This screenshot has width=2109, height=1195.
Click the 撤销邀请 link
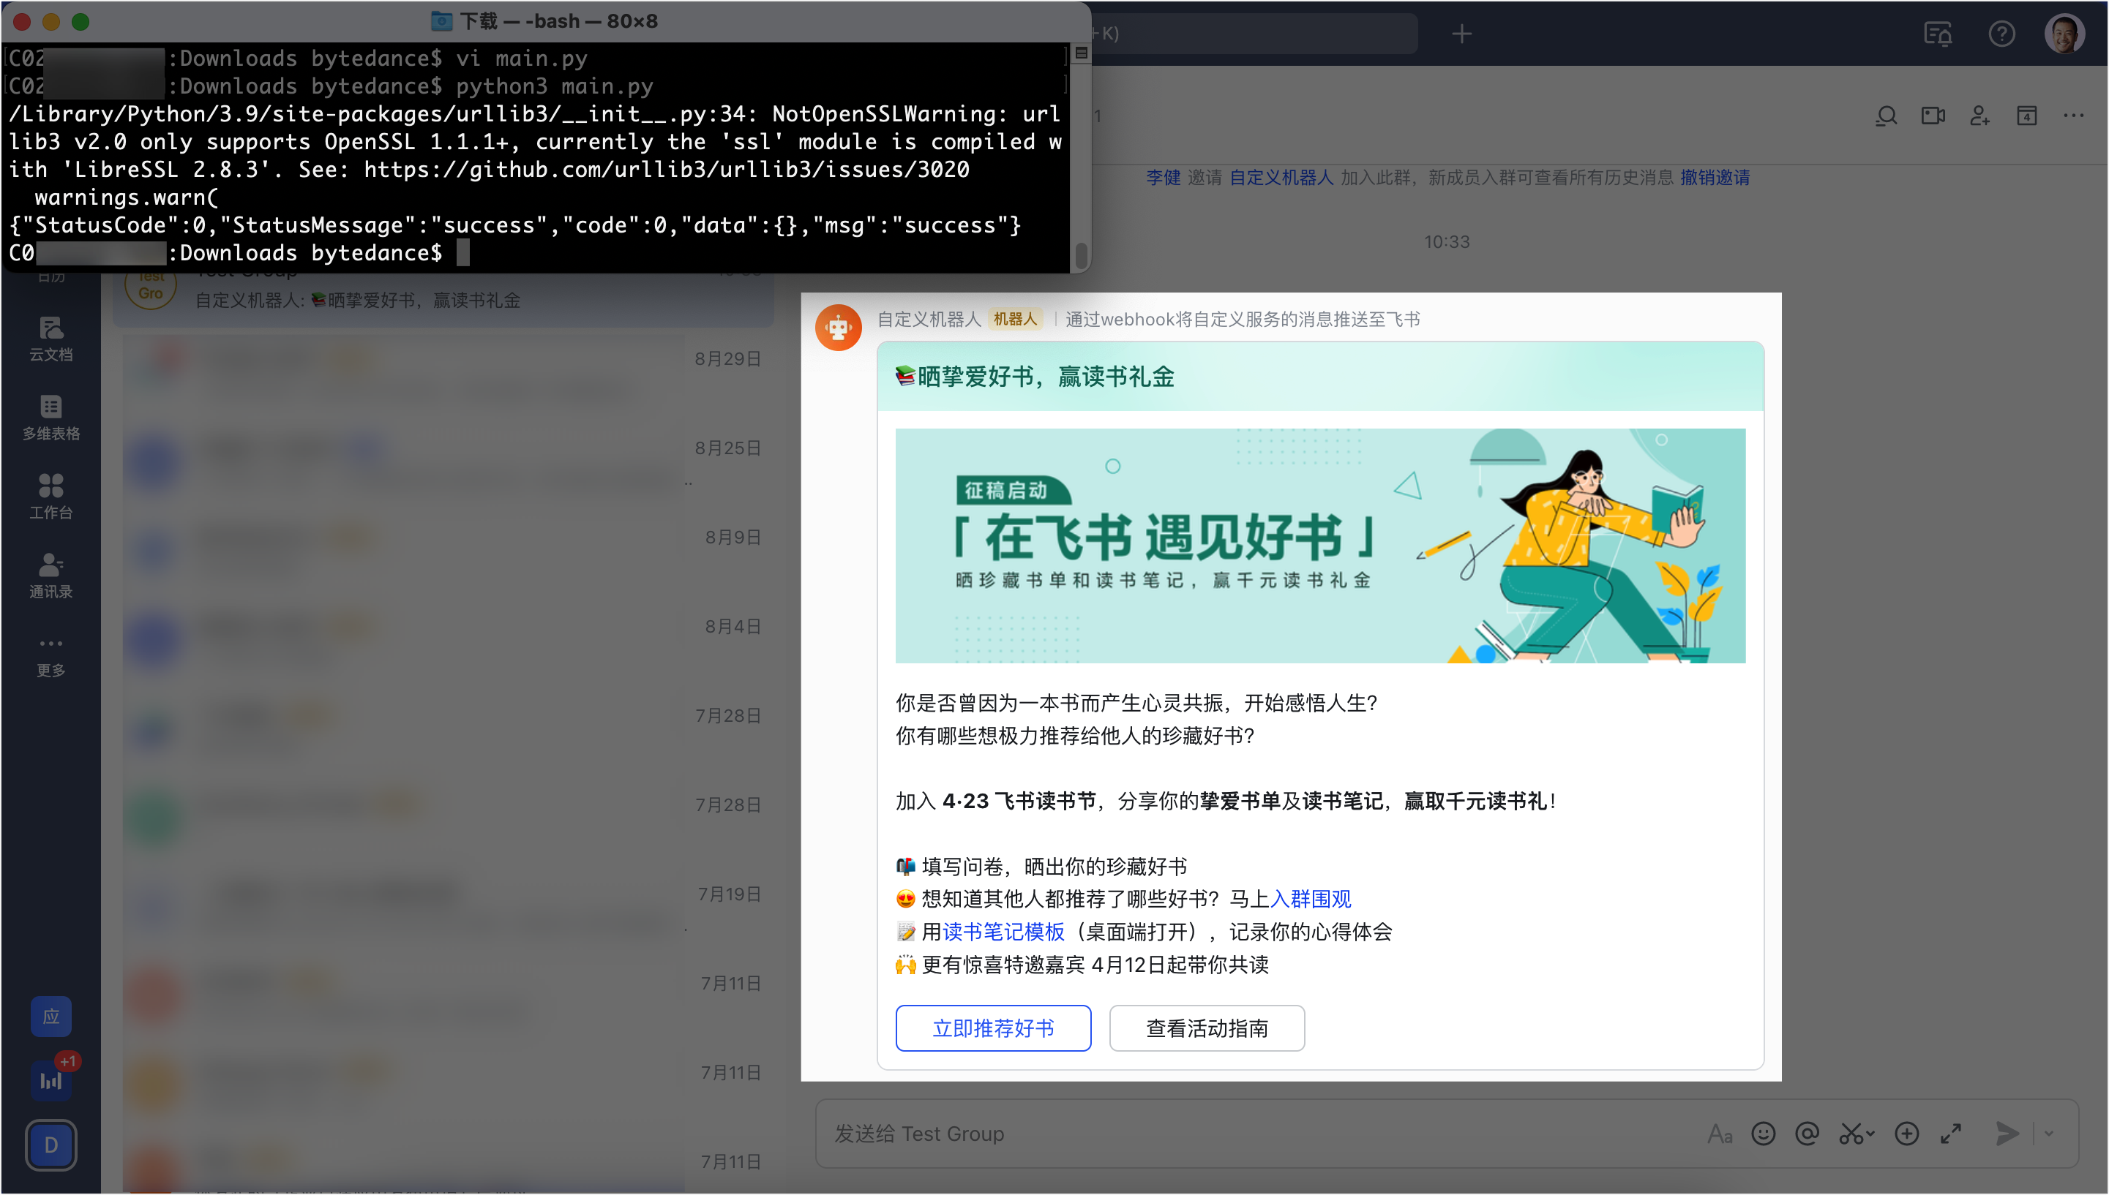1714,177
